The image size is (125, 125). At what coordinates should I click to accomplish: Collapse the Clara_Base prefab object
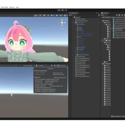pos(74,23)
